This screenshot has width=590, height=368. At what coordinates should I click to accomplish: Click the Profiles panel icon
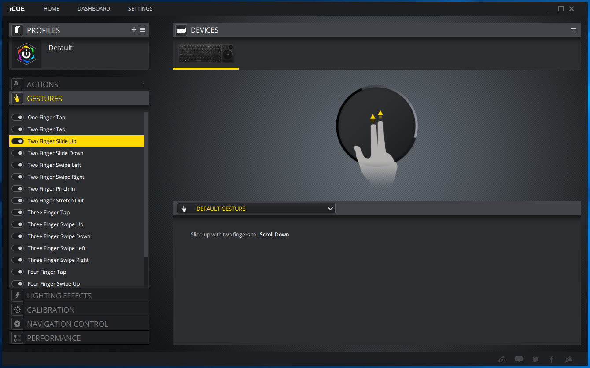click(17, 30)
